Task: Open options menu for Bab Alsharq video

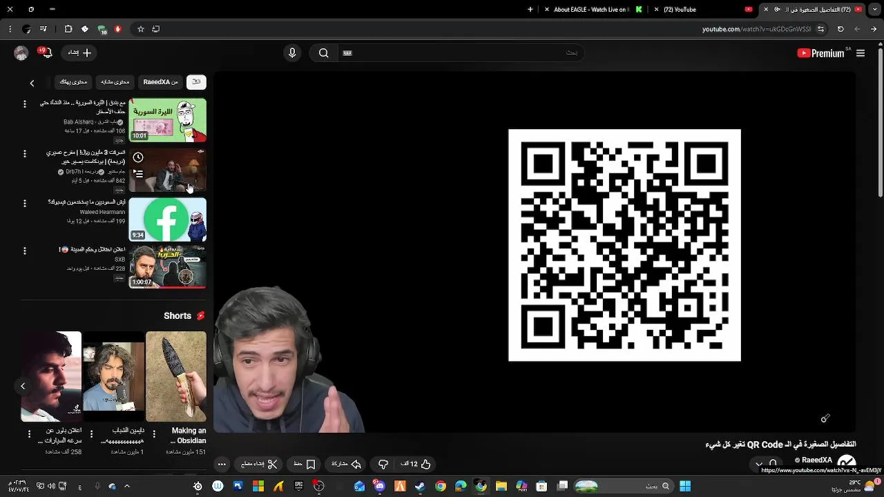Action: pos(25,104)
